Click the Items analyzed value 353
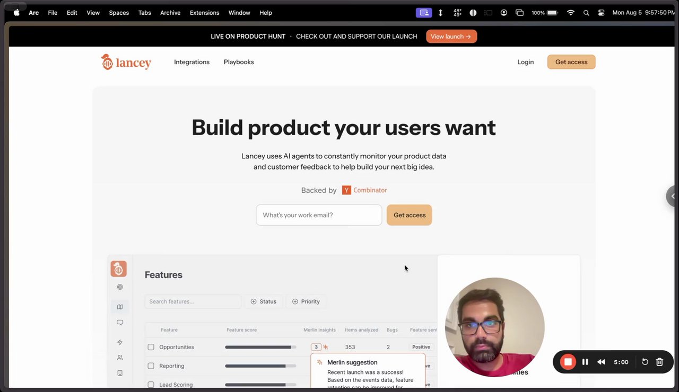The image size is (679, 392). click(x=350, y=347)
